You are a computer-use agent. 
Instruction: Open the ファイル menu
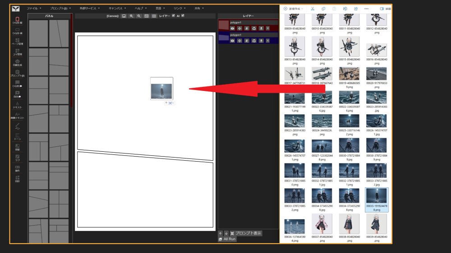pyautogui.click(x=34, y=8)
